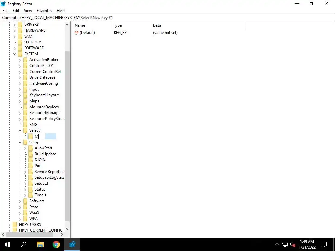Select the SetupCI key
This screenshot has width=335, height=251.
41,183
